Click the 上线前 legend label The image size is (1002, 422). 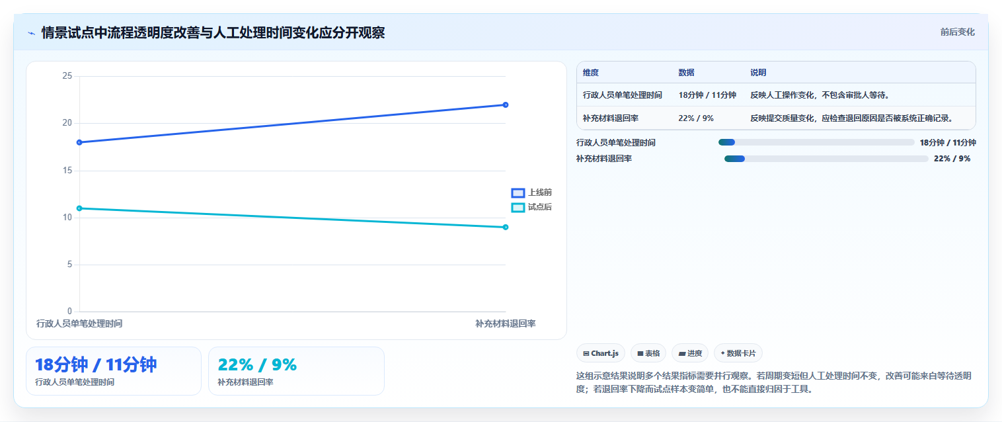coord(540,192)
